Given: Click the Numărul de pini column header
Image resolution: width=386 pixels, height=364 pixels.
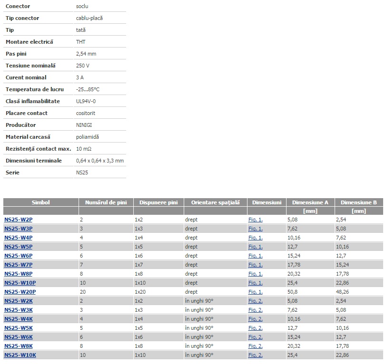Looking at the screenshot, I should click(106, 202).
